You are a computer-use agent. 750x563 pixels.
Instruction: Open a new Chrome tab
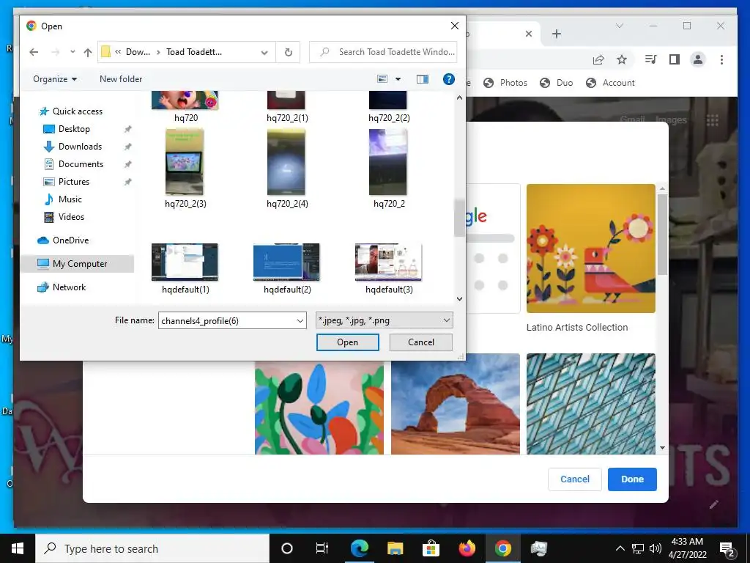[x=557, y=34]
